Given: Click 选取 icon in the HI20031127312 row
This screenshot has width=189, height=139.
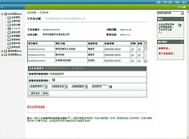Looking at the screenshot, I should pyautogui.click(x=139, y=49).
